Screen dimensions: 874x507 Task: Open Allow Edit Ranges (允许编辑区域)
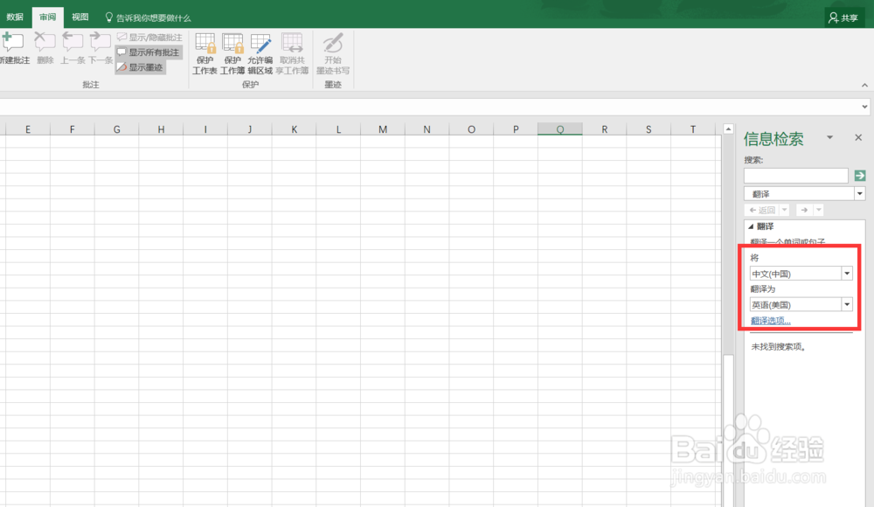pos(260,53)
